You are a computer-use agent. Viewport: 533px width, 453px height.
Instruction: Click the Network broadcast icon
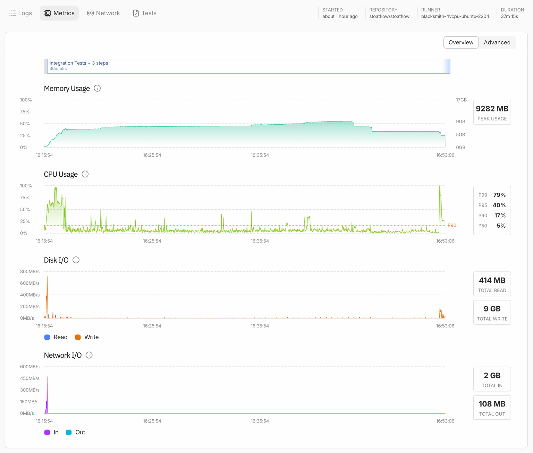(91, 13)
